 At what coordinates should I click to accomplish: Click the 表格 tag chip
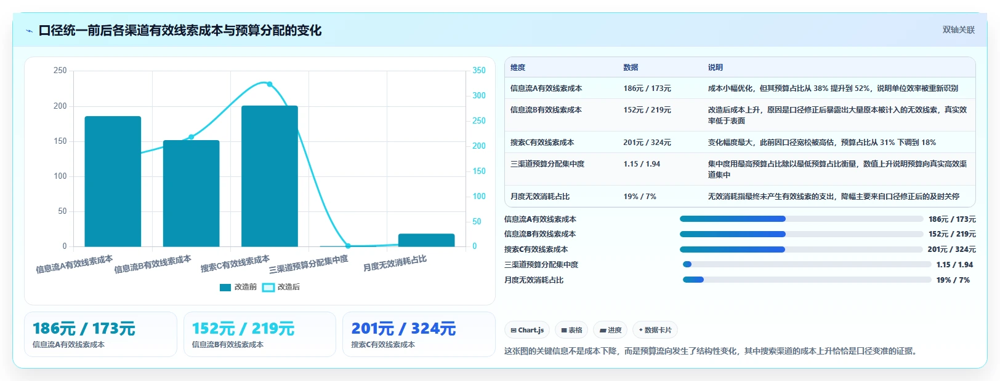(571, 330)
